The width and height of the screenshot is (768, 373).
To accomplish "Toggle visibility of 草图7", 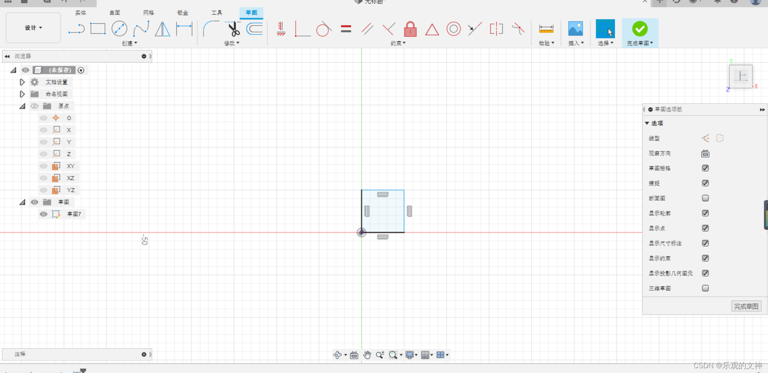I will 44,214.
